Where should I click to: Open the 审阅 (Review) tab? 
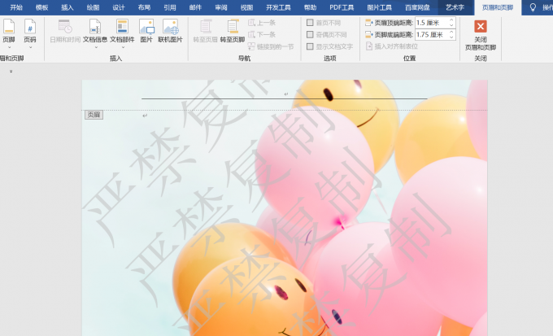[221, 7]
